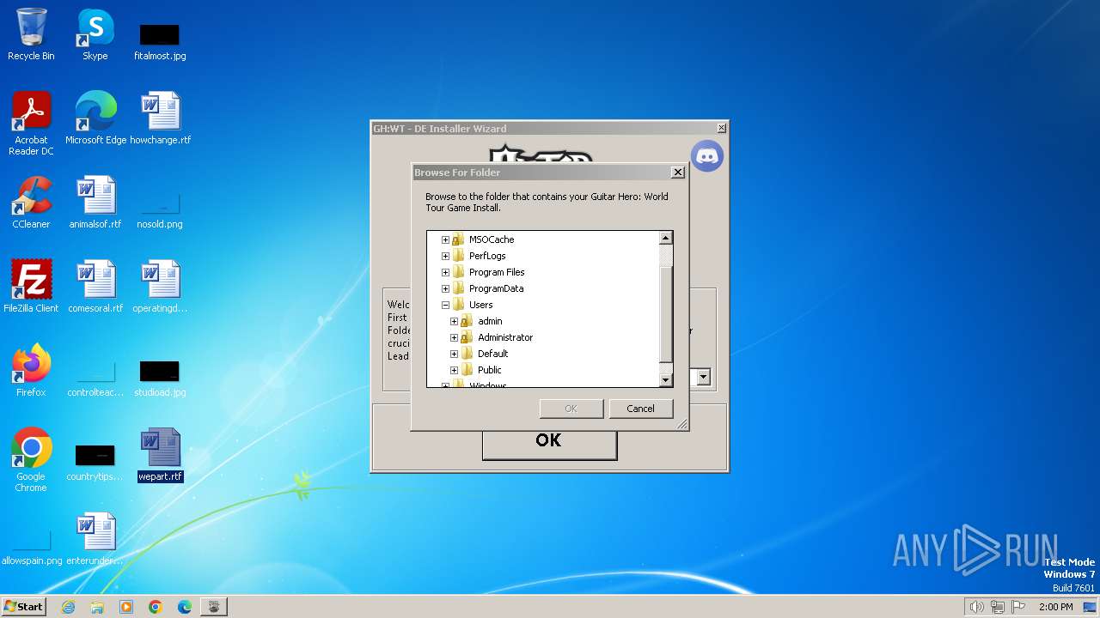1100x618 pixels.
Task: Open comesoral.rtf document icon
Action: [x=95, y=287]
